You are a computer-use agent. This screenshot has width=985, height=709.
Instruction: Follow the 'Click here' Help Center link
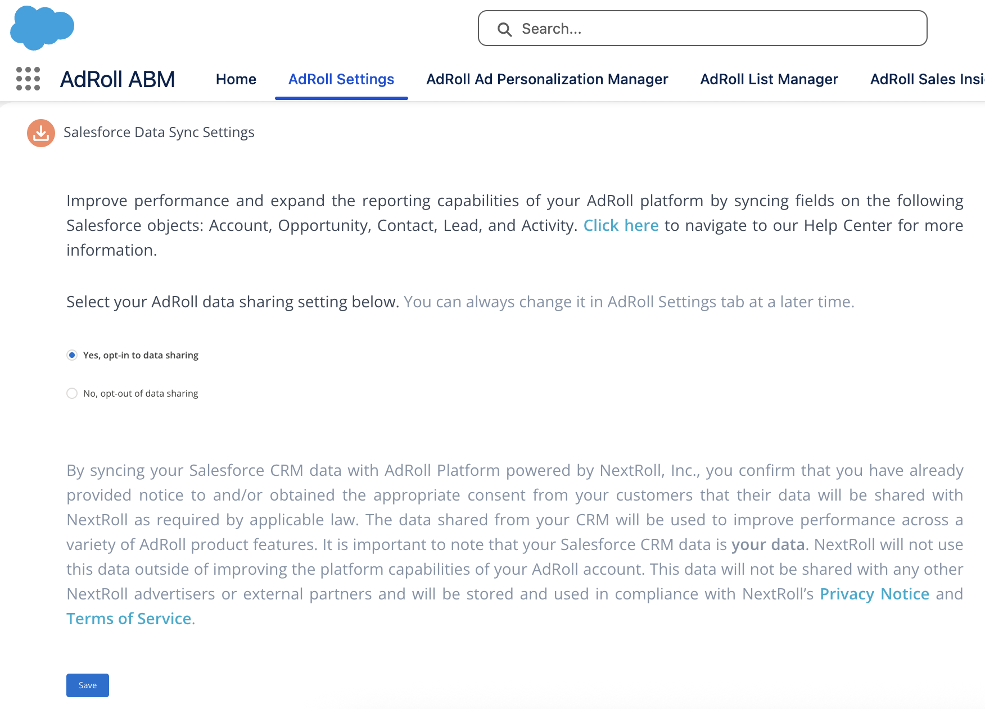tap(621, 225)
